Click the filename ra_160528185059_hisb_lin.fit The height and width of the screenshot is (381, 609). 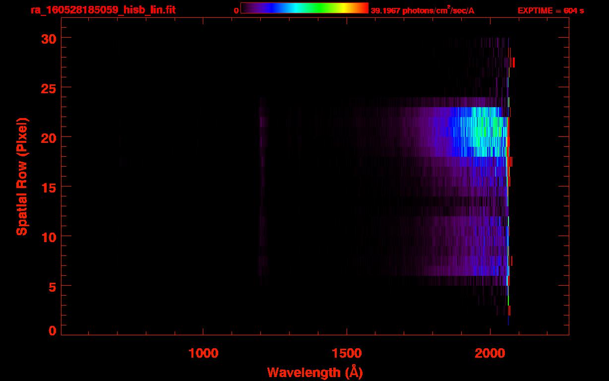(103, 10)
